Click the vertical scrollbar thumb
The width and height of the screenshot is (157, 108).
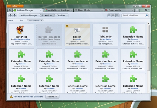(x=148, y=48)
